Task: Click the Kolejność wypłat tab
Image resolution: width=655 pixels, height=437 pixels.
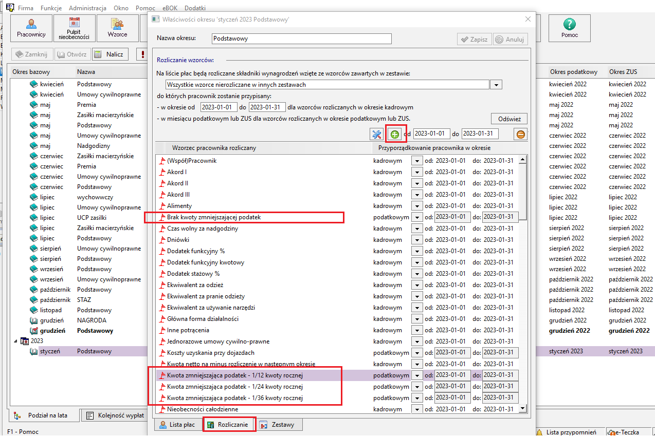Action: click(115, 415)
